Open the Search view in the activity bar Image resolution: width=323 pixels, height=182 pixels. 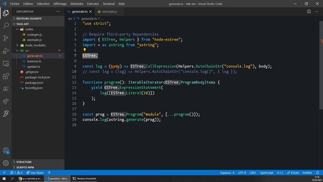tap(6, 26)
